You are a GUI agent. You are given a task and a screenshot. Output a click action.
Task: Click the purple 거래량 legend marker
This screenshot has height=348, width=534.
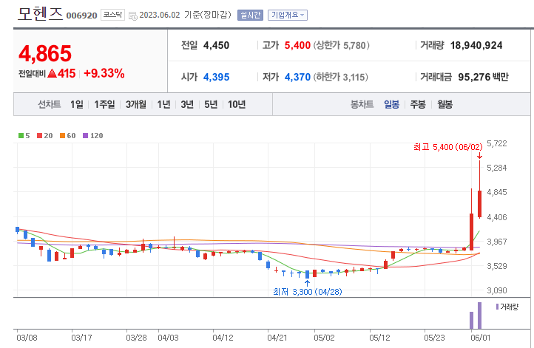click(497, 307)
